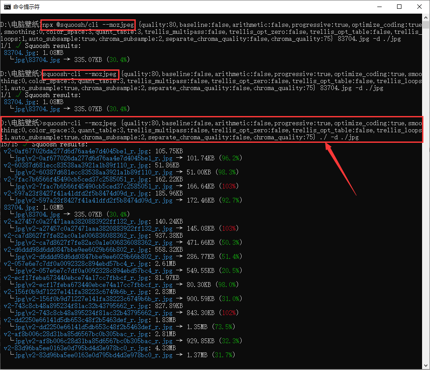Viewport: 430px width, 370px height.
Task: Click the red 103% next to 145.08KB
Action: (x=229, y=228)
